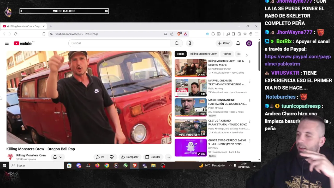
Task: Share the page via address bar share icon
Action: 172,34
